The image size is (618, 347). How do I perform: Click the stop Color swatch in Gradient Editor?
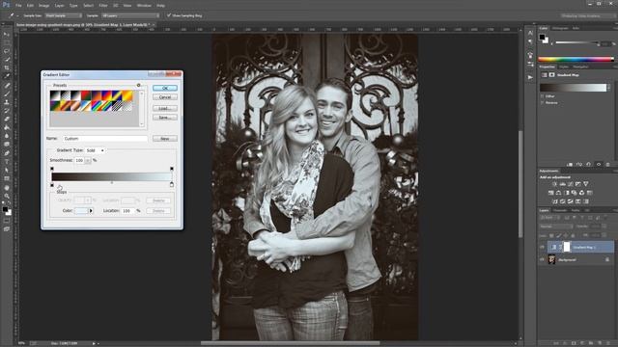point(81,211)
